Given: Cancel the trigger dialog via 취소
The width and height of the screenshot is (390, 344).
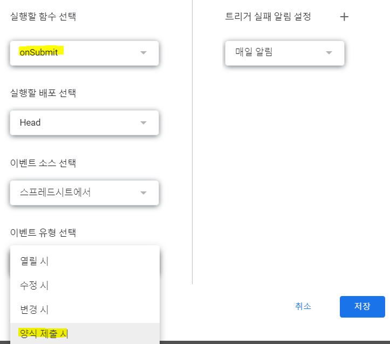Looking at the screenshot, I should (303, 306).
